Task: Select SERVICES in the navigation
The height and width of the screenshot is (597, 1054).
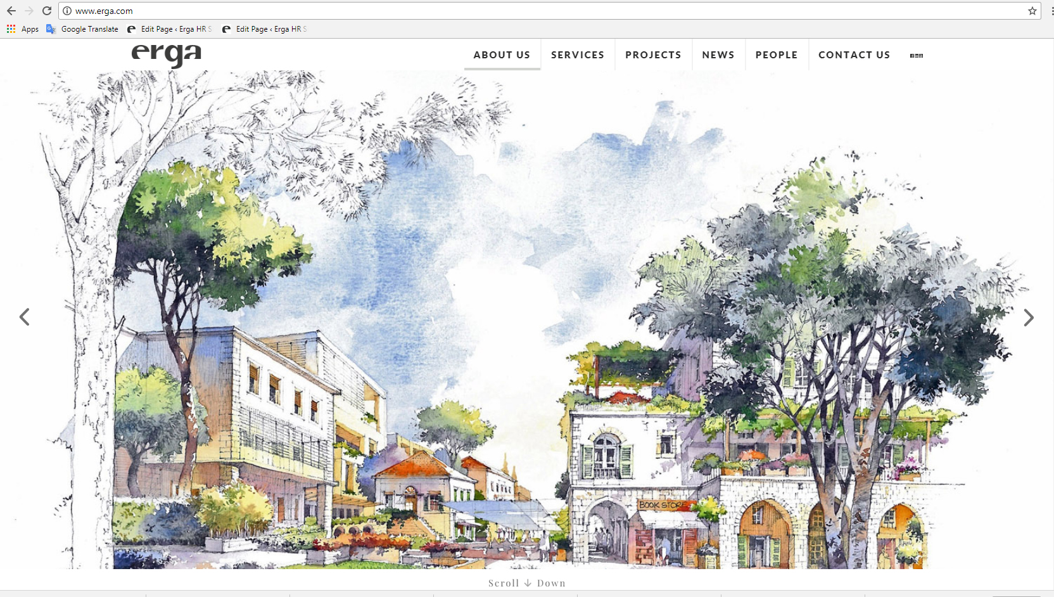Action: point(578,55)
